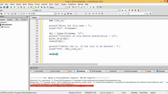Open the search text combo box dropdown arrow
The height and width of the screenshot is (94, 168).
point(55,14)
